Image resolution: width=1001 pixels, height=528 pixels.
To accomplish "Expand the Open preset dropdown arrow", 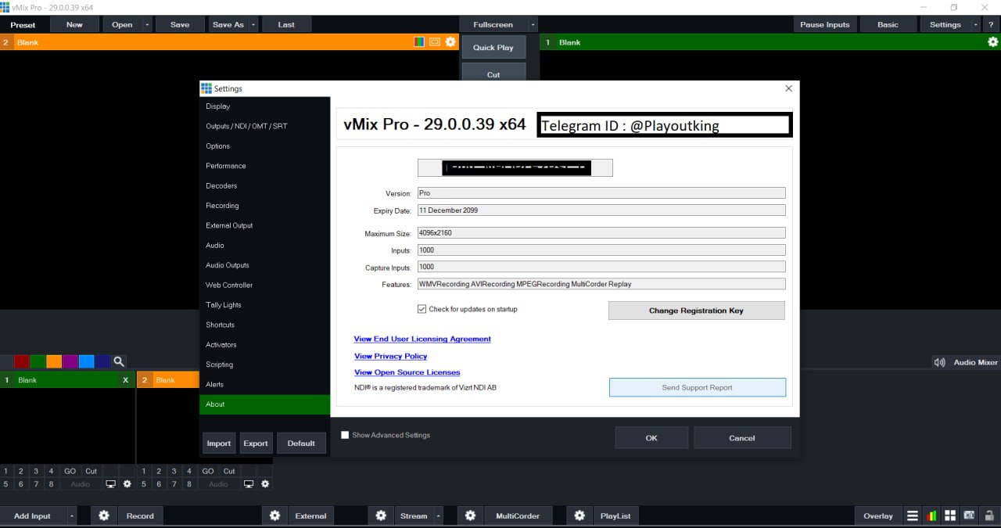I will point(148,24).
